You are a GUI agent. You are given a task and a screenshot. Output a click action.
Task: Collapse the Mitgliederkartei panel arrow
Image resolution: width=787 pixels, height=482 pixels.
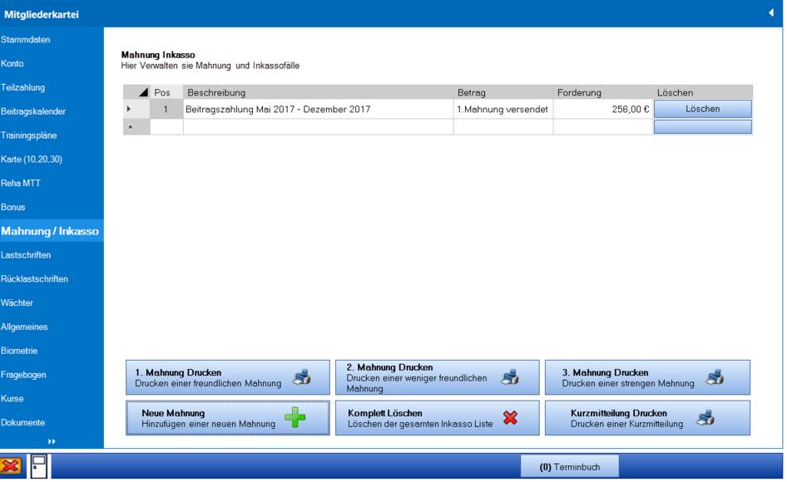(x=771, y=12)
